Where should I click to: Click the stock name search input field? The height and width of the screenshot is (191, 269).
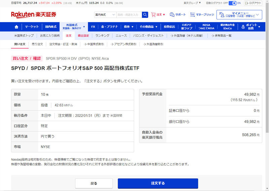tap(129, 15)
